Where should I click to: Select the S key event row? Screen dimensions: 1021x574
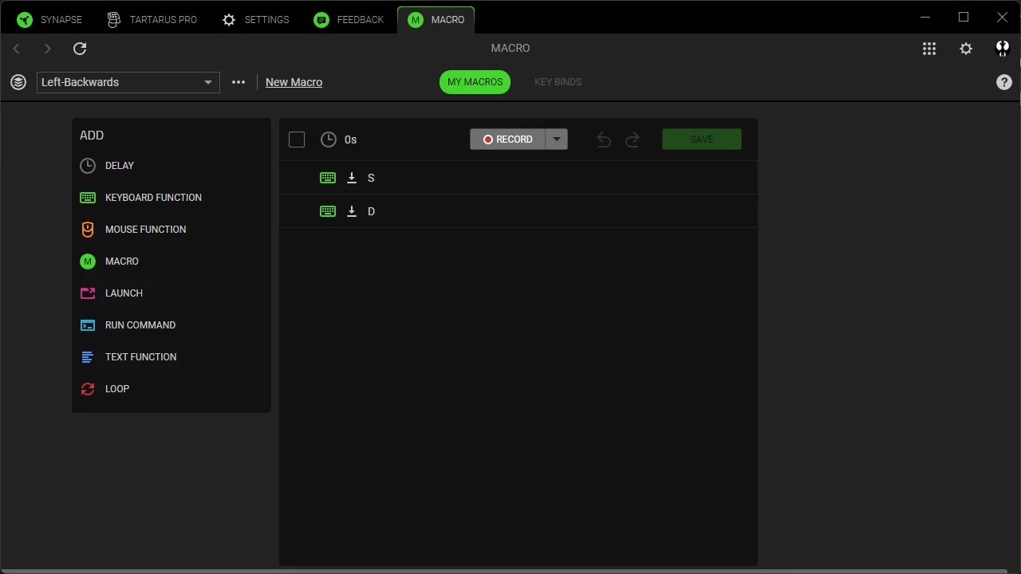518,178
